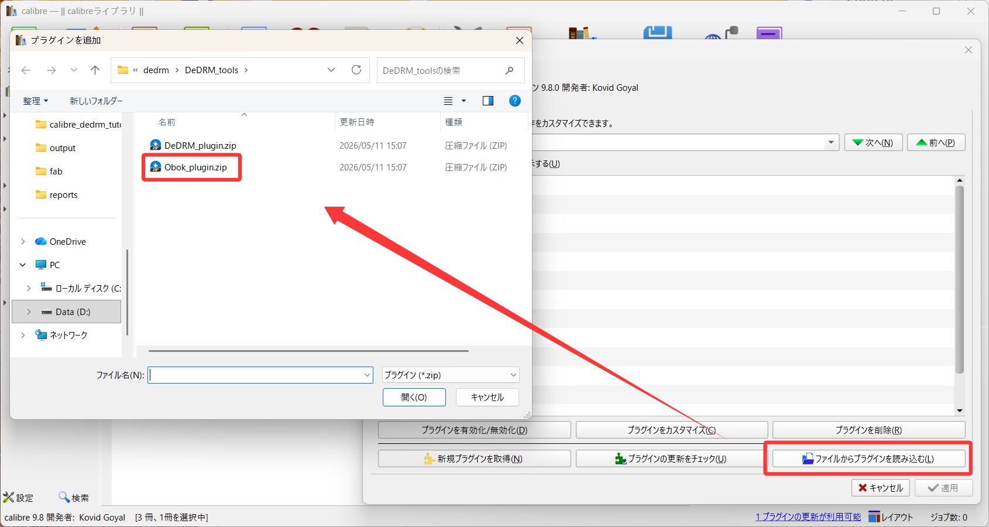Select ローカル ディスク (C:) drive
The image size is (989, 527).
click(x=81, y=288)
